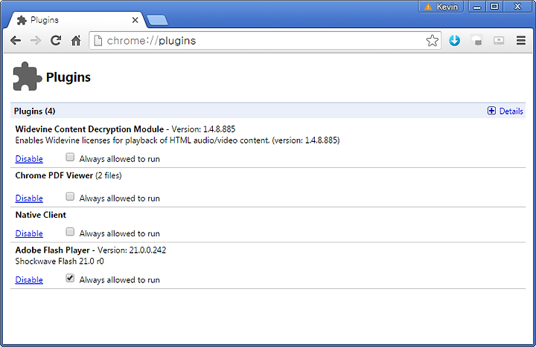The height and width of the screenshot is (347, 536).
Task: Open the home page icon
Action: (x=76, y=41)
